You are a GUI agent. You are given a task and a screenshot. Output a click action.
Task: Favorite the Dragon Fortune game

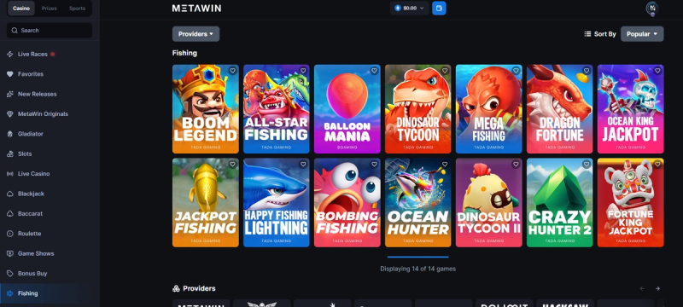point(587,71)
